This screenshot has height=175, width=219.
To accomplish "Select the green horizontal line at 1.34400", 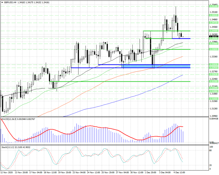I will pos(167,31).
